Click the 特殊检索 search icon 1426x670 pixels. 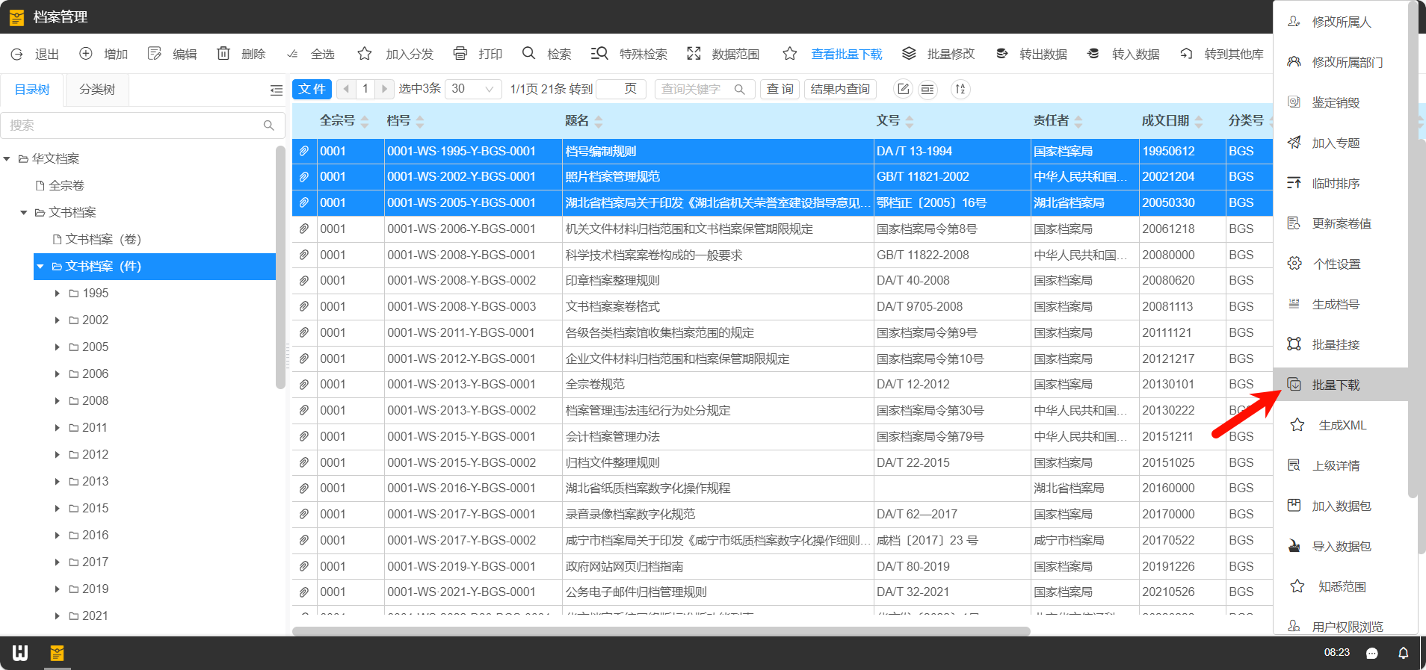coord(599,54)
